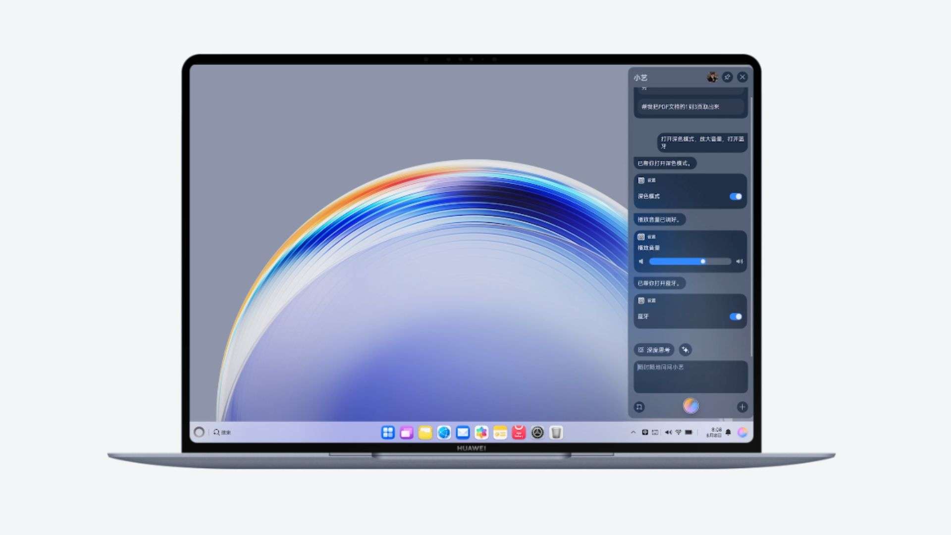Turn off the dark mode switch
Screen dimensions: 951x535
736,197
